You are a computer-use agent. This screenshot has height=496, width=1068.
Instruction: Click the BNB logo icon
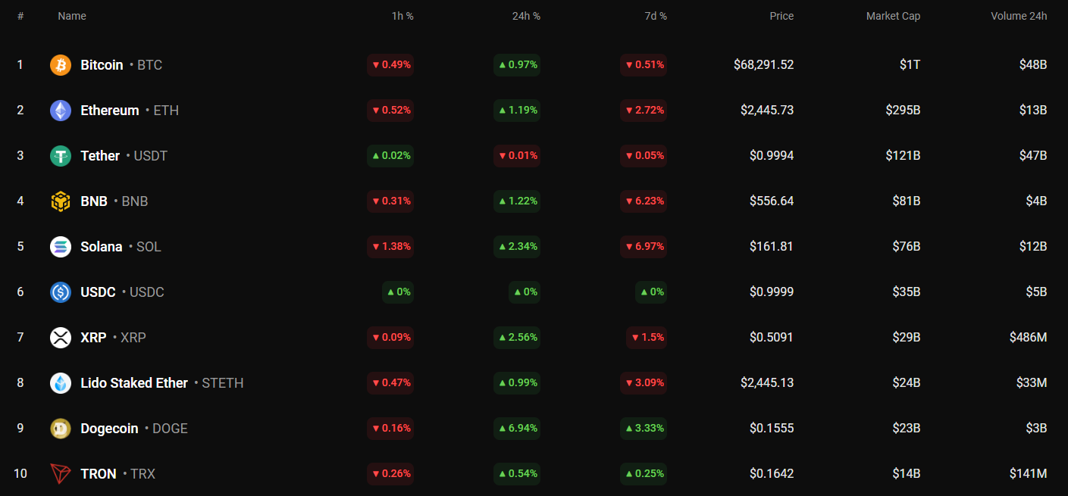[x=61, y=201]
